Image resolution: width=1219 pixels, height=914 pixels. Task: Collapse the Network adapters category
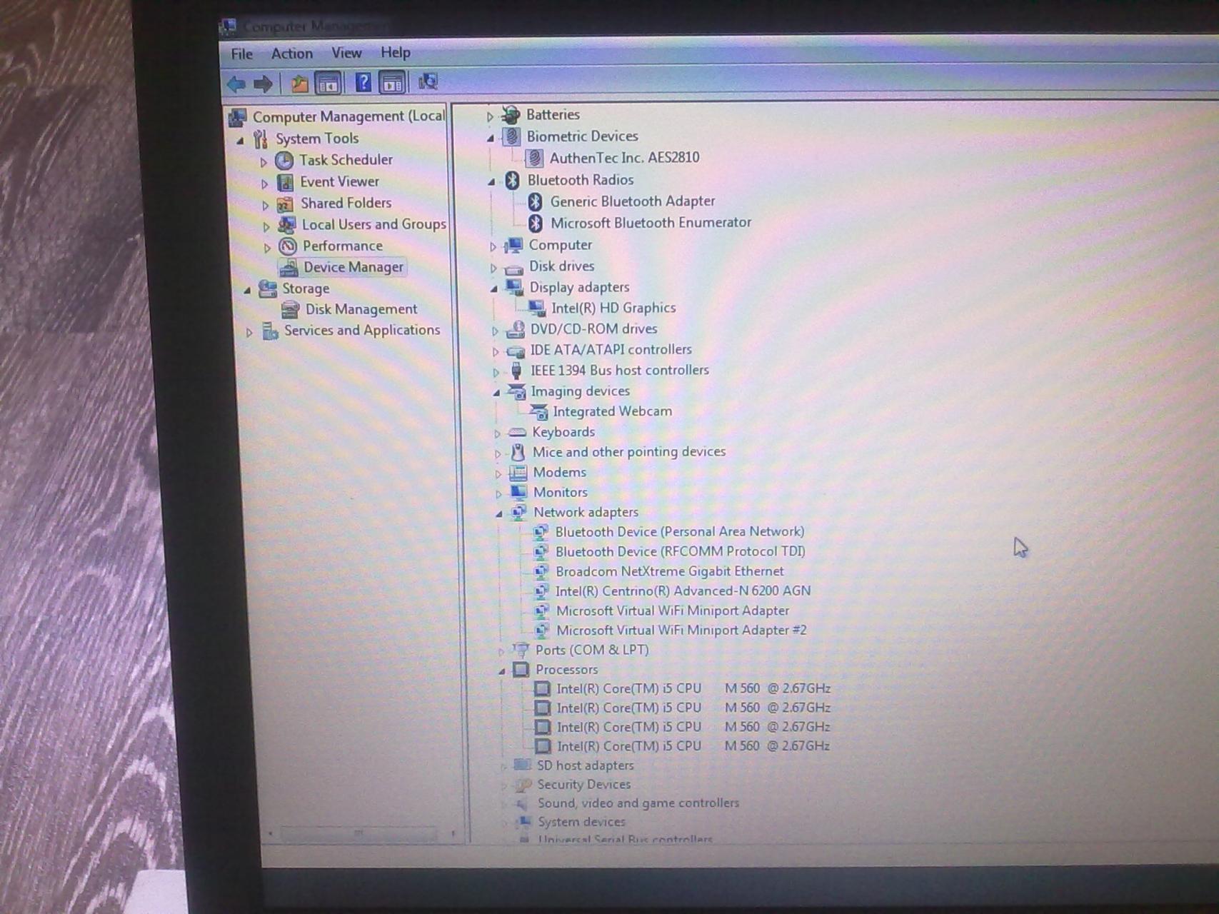(499, 513)
